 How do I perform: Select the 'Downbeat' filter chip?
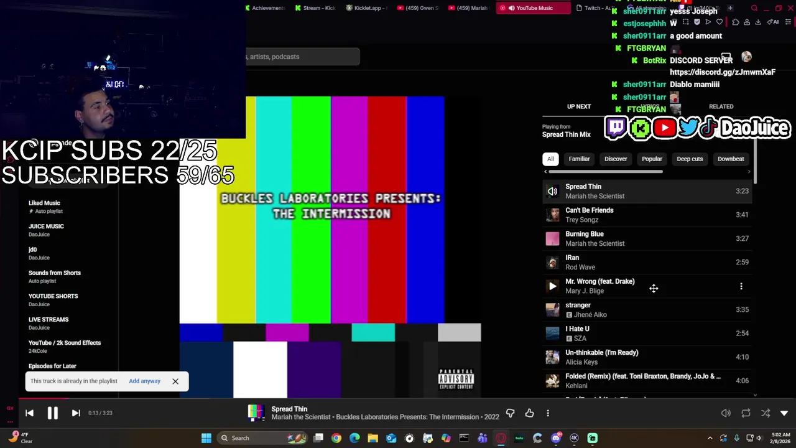click(x=731, y=159)
